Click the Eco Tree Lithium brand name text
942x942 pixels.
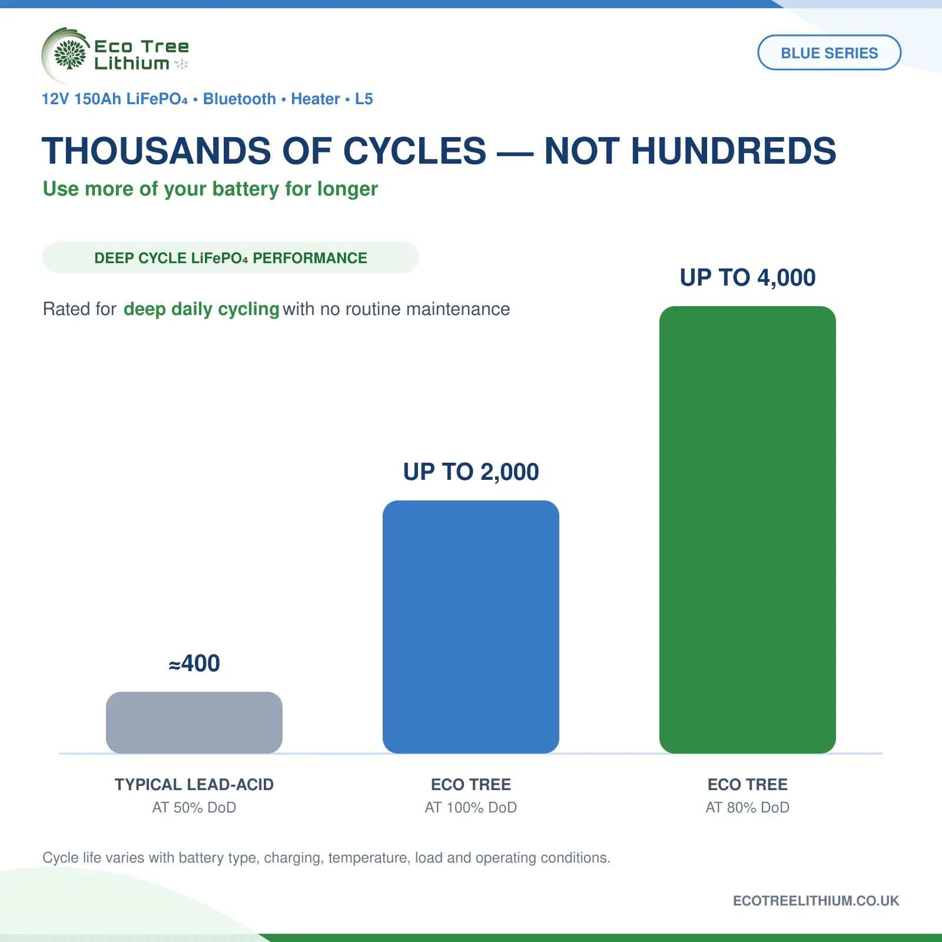(x=142, y=55)
